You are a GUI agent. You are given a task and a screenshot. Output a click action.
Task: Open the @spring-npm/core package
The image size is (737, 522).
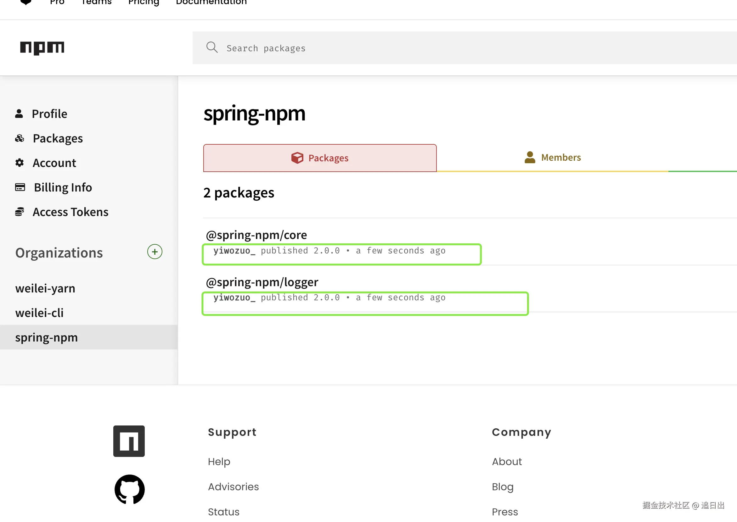[256, 235]
